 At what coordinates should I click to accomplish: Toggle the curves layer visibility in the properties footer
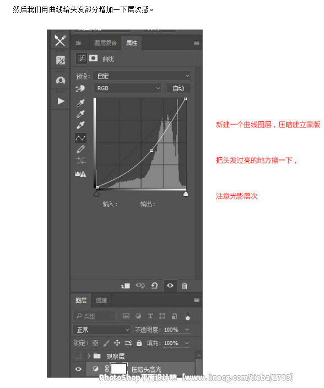point(170,285)
